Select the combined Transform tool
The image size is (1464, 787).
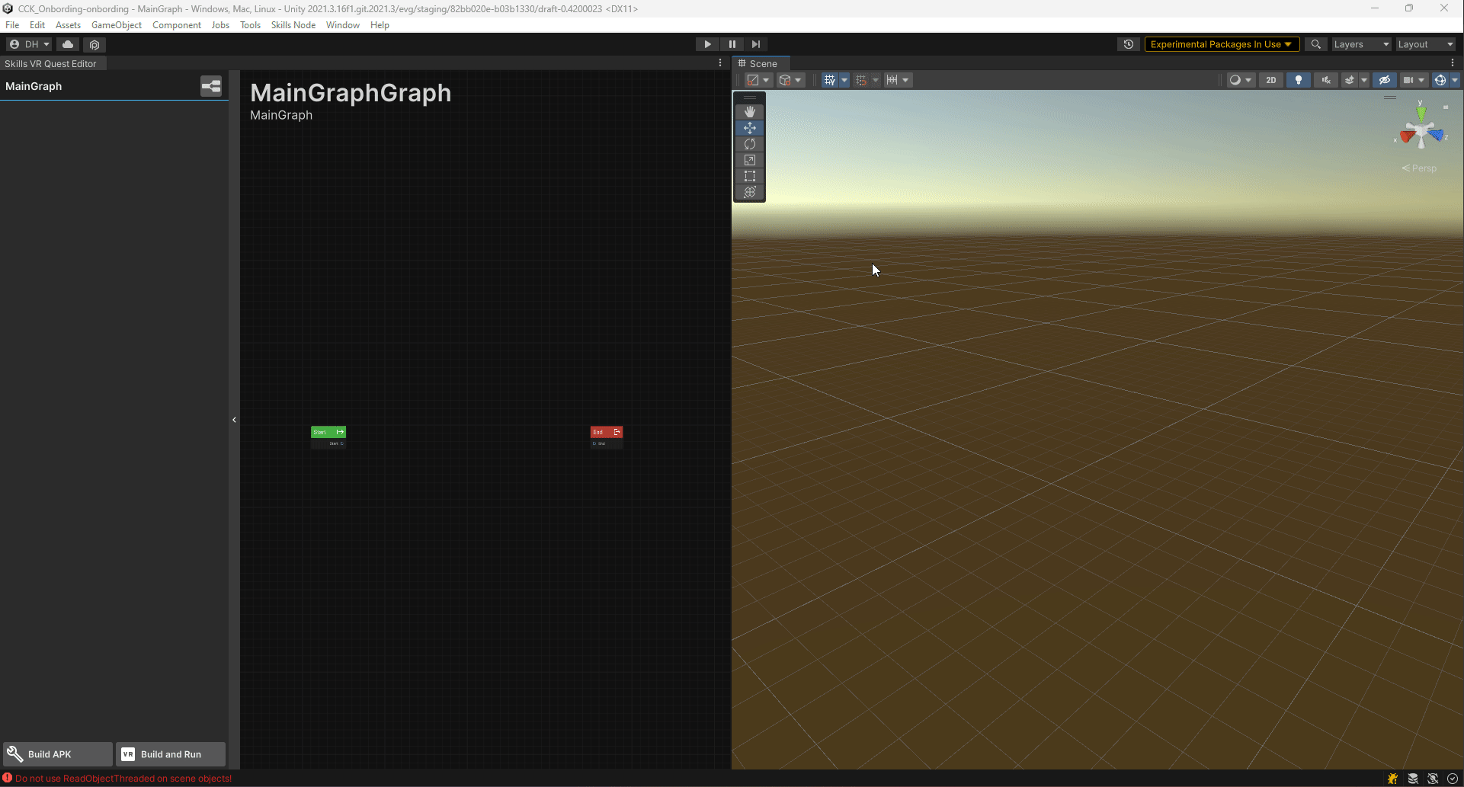coord(750,192)
